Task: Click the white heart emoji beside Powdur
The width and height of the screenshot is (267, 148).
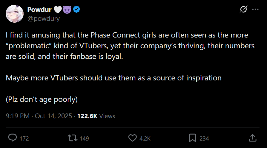Action: [x=58, y=10]
